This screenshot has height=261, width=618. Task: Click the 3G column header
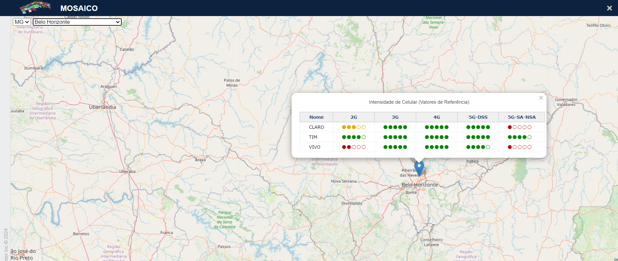pos(395,117)
